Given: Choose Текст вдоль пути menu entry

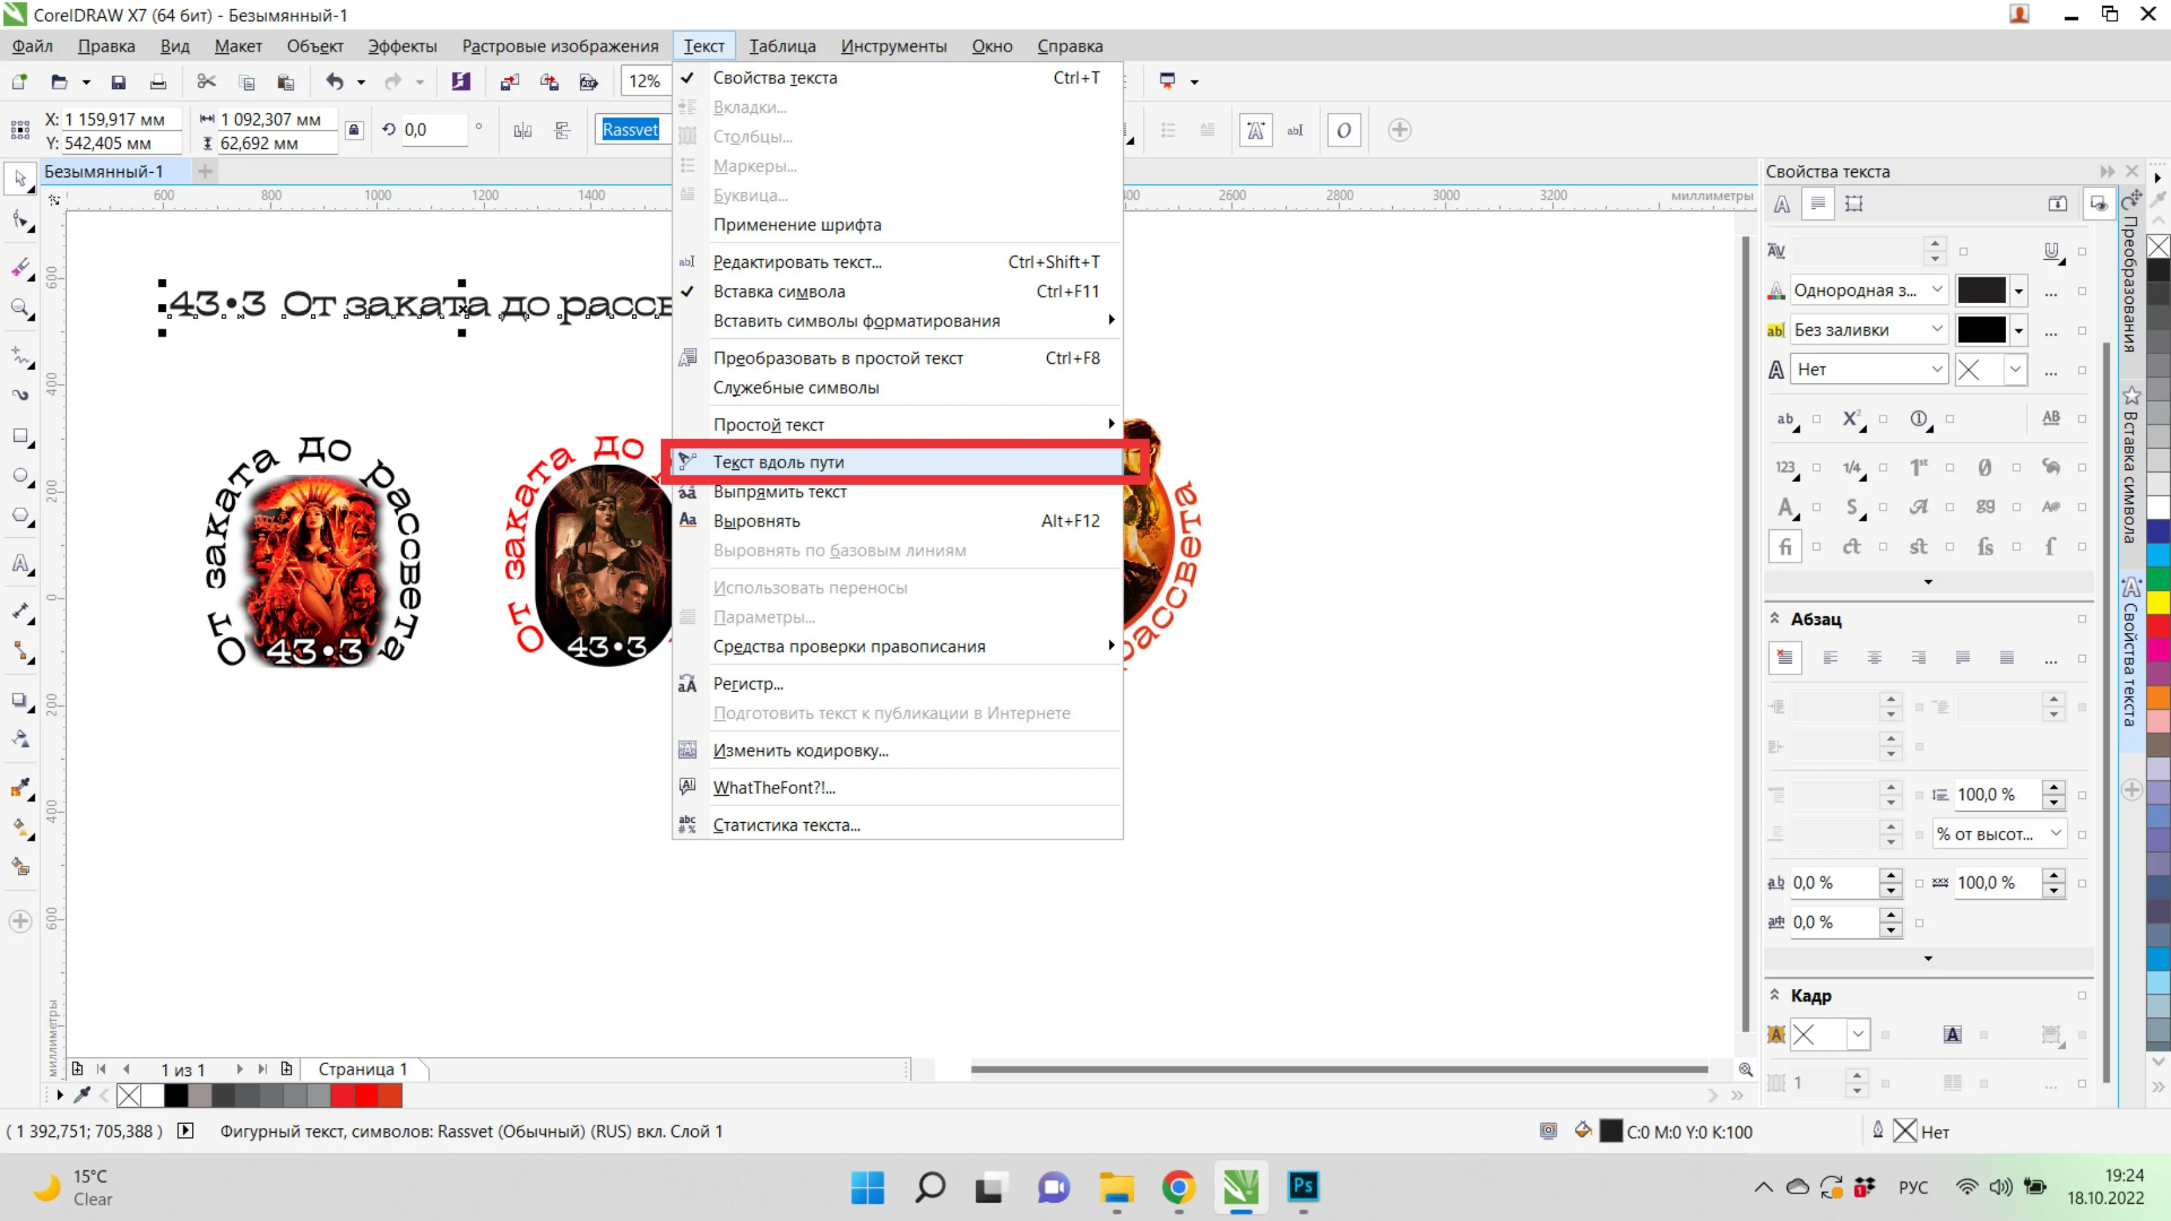Looking at the screenshot, I should click(x=778, y=462).
